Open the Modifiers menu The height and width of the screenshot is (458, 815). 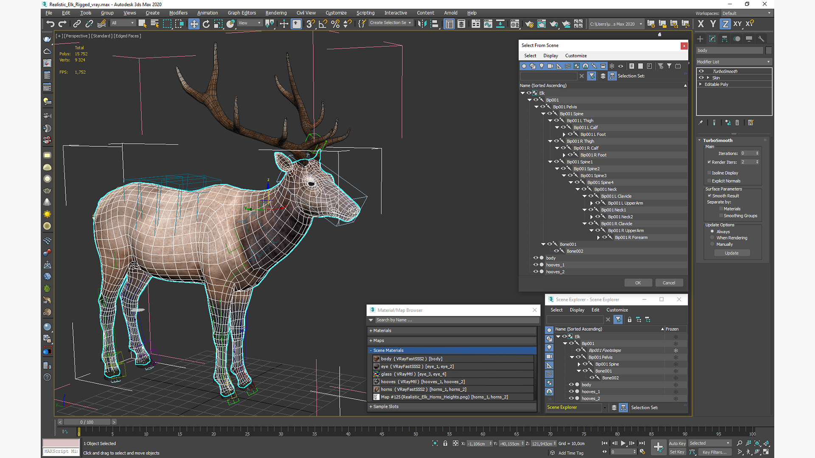point(178,13)
